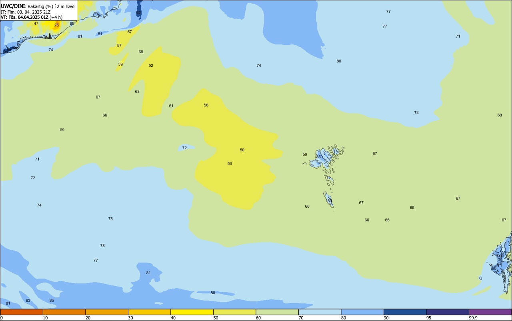
Task: Pick the navy 95–99.9 legend swatch
Action: coord(448,312)
